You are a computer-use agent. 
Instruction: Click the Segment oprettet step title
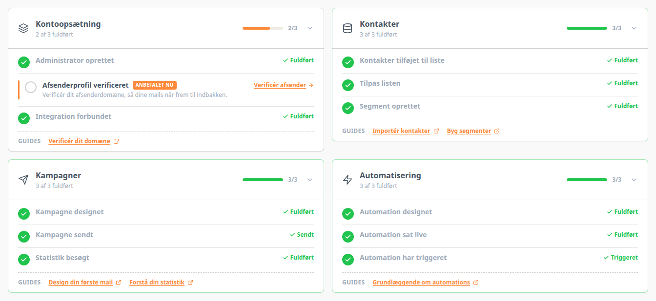point(390,106)
